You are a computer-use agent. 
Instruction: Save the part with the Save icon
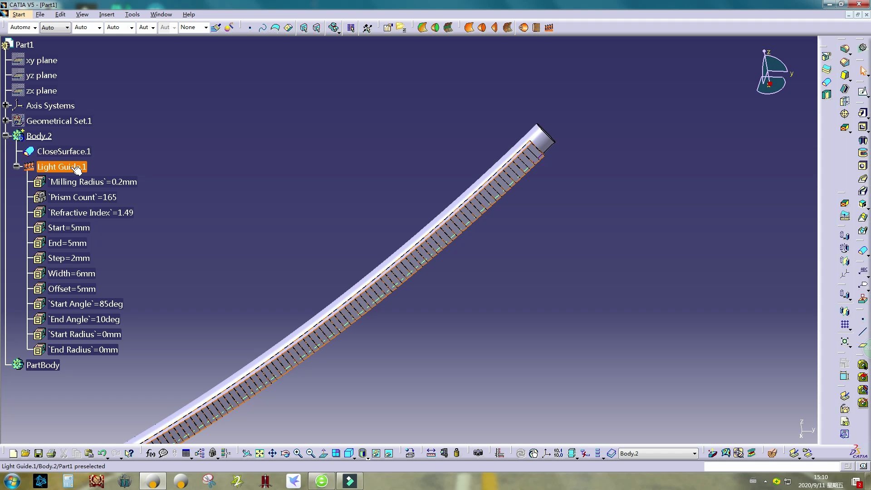click(39, 453)
